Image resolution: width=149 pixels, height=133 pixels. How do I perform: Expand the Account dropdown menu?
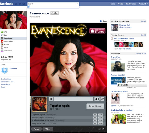click(x=143, y=4)
